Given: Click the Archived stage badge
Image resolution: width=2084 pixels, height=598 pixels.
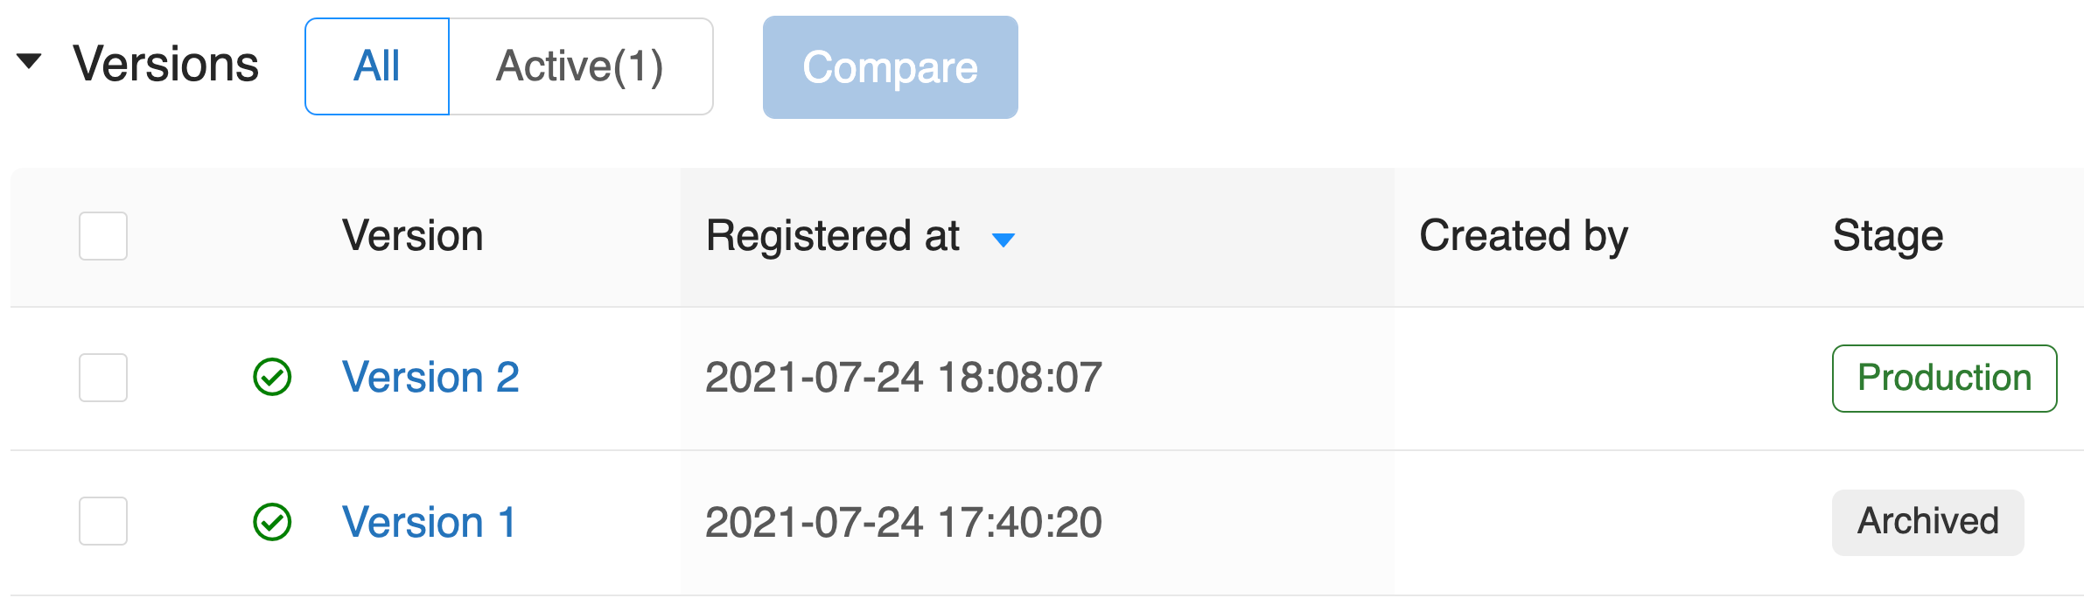Looking at the screenshot, I should click(1927, 522).
